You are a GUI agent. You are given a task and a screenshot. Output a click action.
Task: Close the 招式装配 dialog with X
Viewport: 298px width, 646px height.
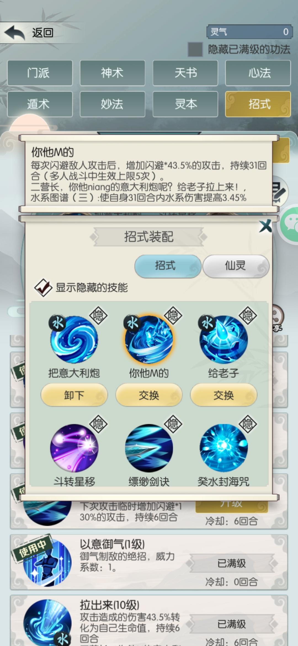click(265, 226)
